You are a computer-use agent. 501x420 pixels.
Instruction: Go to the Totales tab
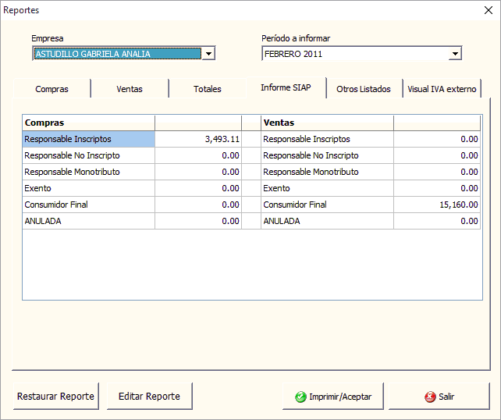[208, 89]
